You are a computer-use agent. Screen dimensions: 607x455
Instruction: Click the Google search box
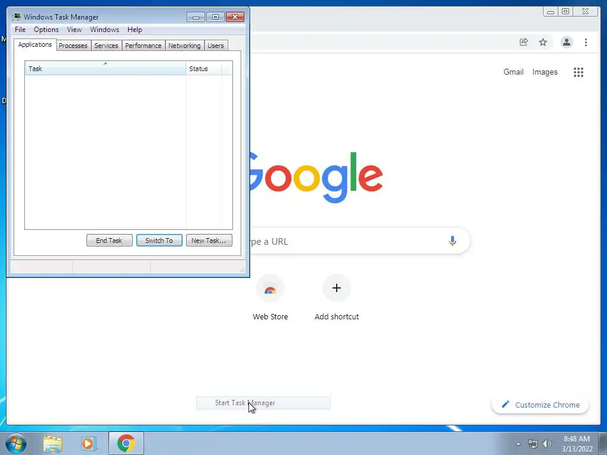[x=360, y=241]
